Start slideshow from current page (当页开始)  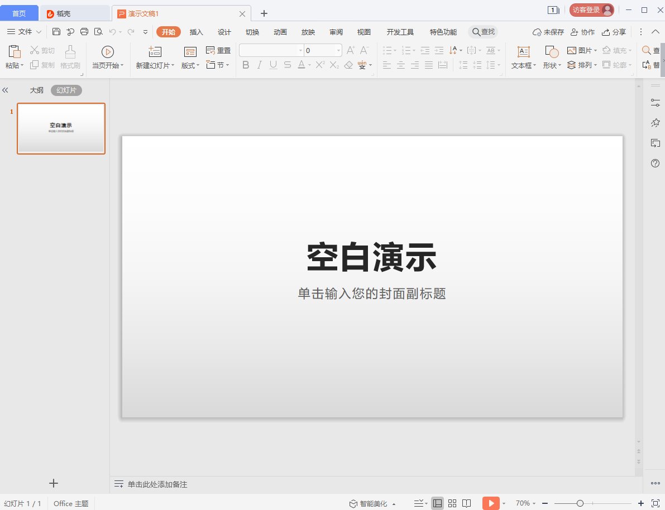click(106, 56)
